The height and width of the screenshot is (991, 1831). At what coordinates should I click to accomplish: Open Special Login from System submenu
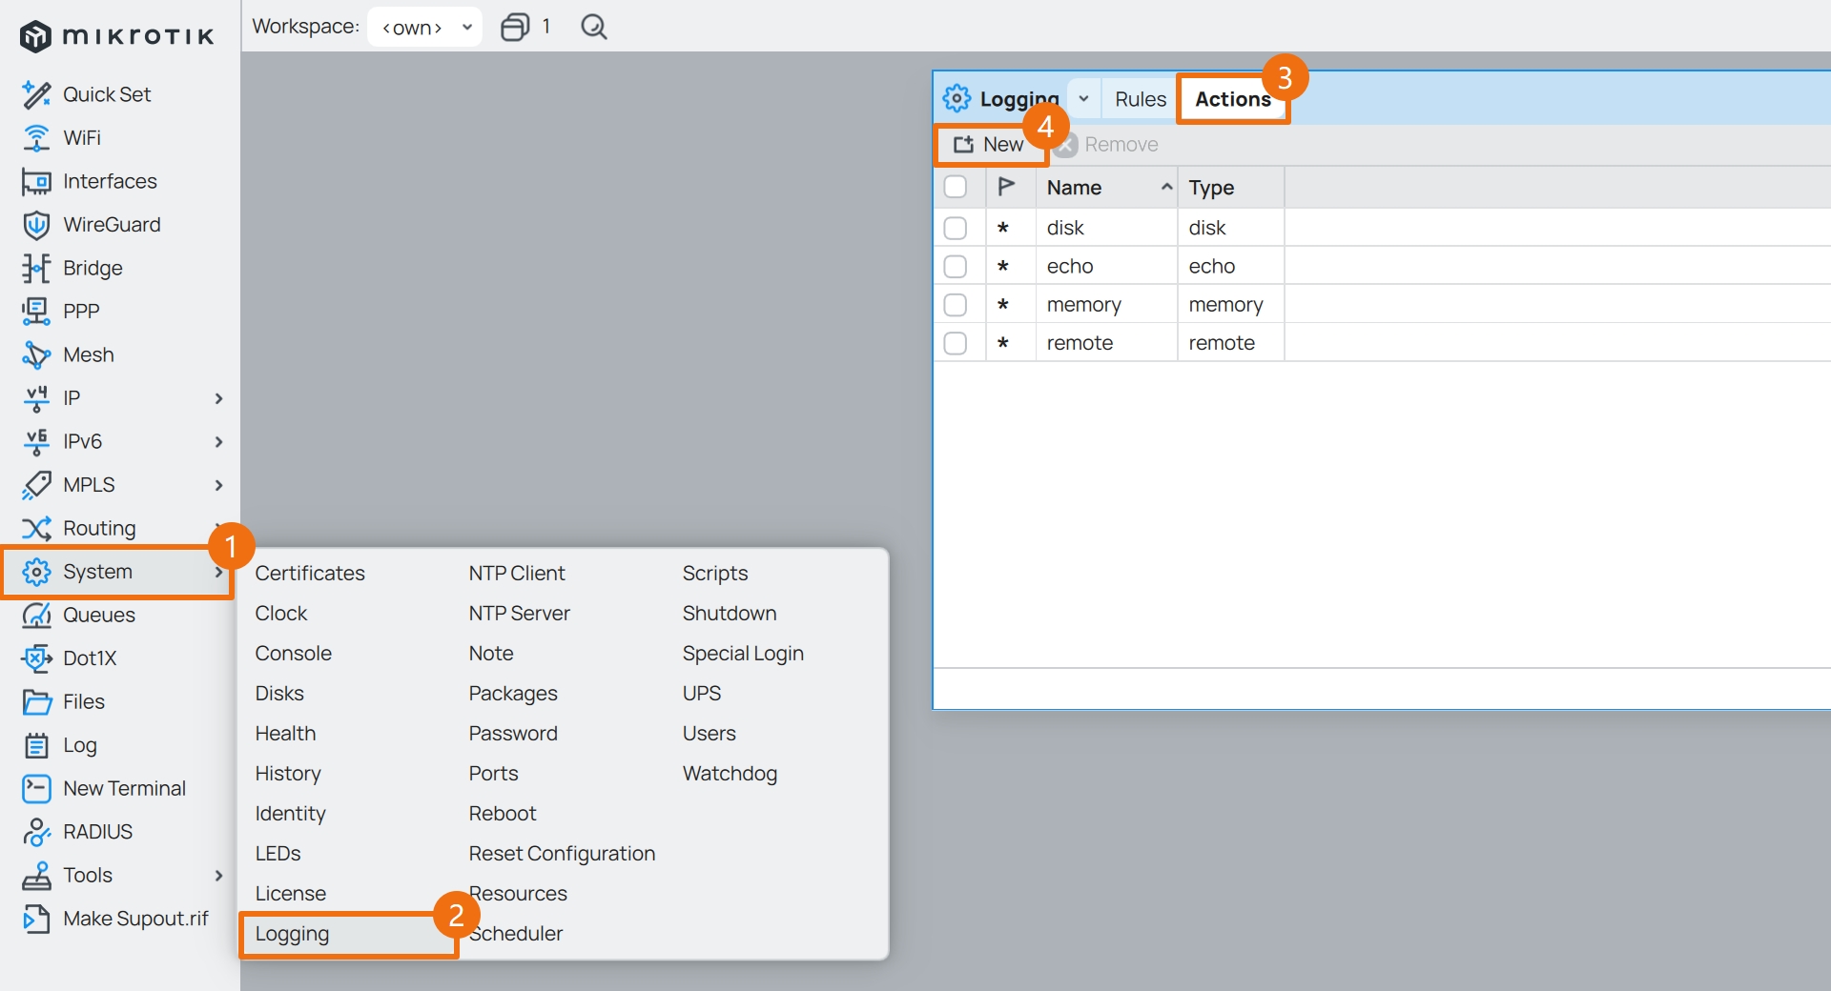[x=743, y=654]
